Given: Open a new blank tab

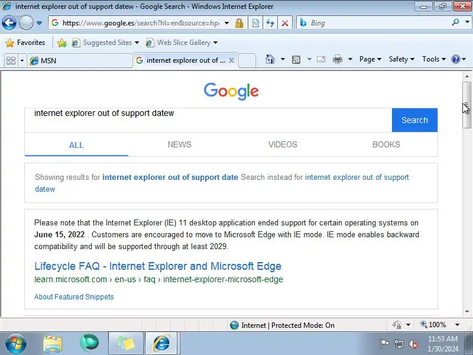Looking at the screenshot, I should 247,60.
